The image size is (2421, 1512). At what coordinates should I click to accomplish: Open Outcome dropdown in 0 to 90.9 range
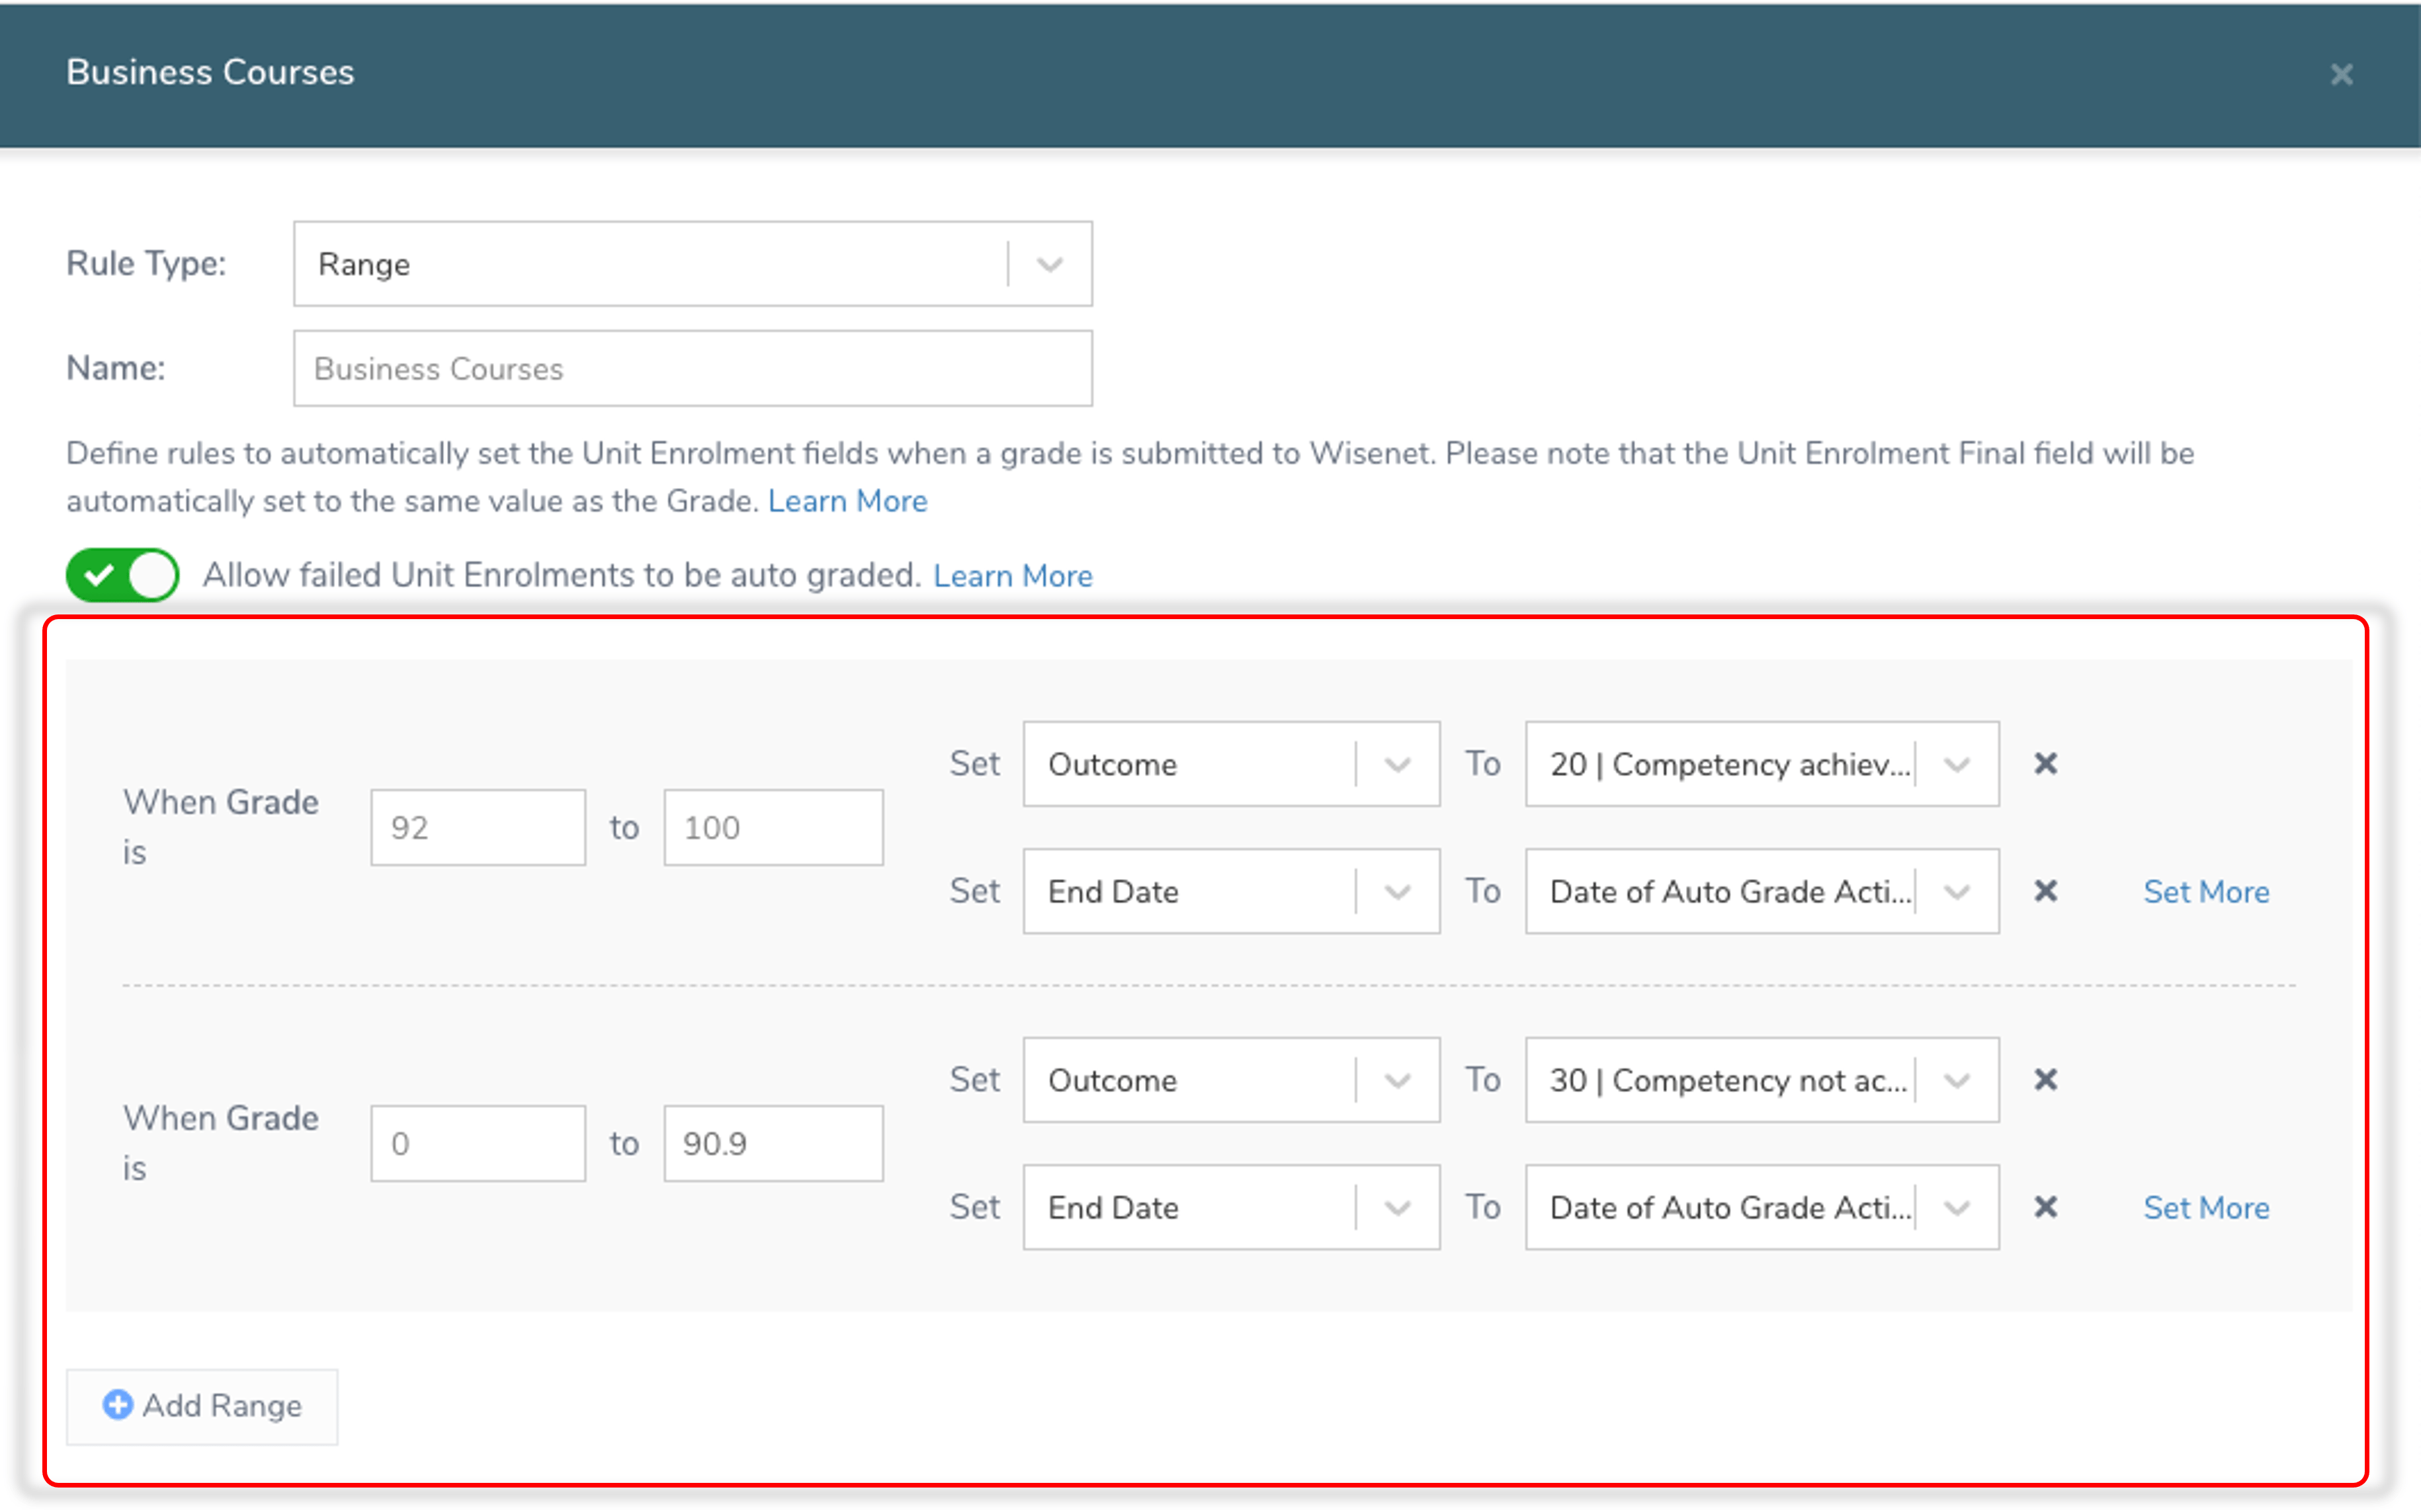pyautogui.click(x=1231, y=1080)
